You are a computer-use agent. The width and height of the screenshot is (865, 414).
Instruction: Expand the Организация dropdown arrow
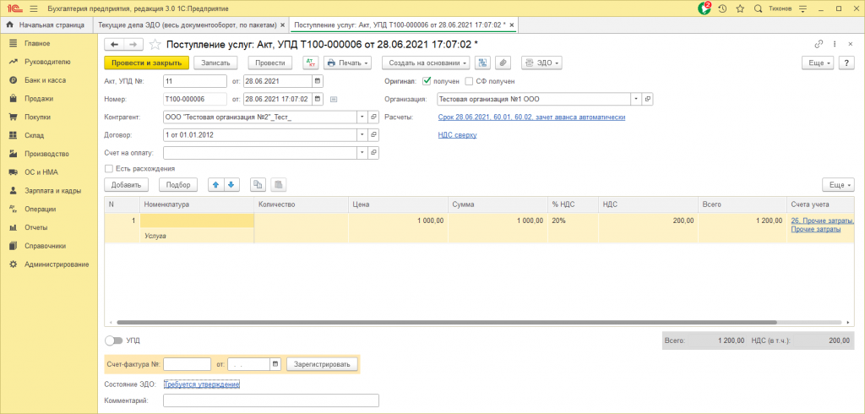637,100
